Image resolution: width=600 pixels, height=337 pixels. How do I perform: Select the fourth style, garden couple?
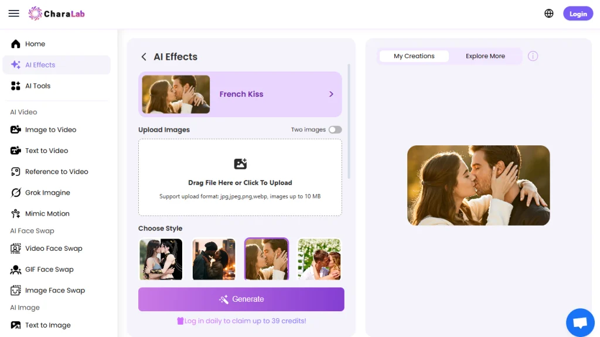click(319, 259)
